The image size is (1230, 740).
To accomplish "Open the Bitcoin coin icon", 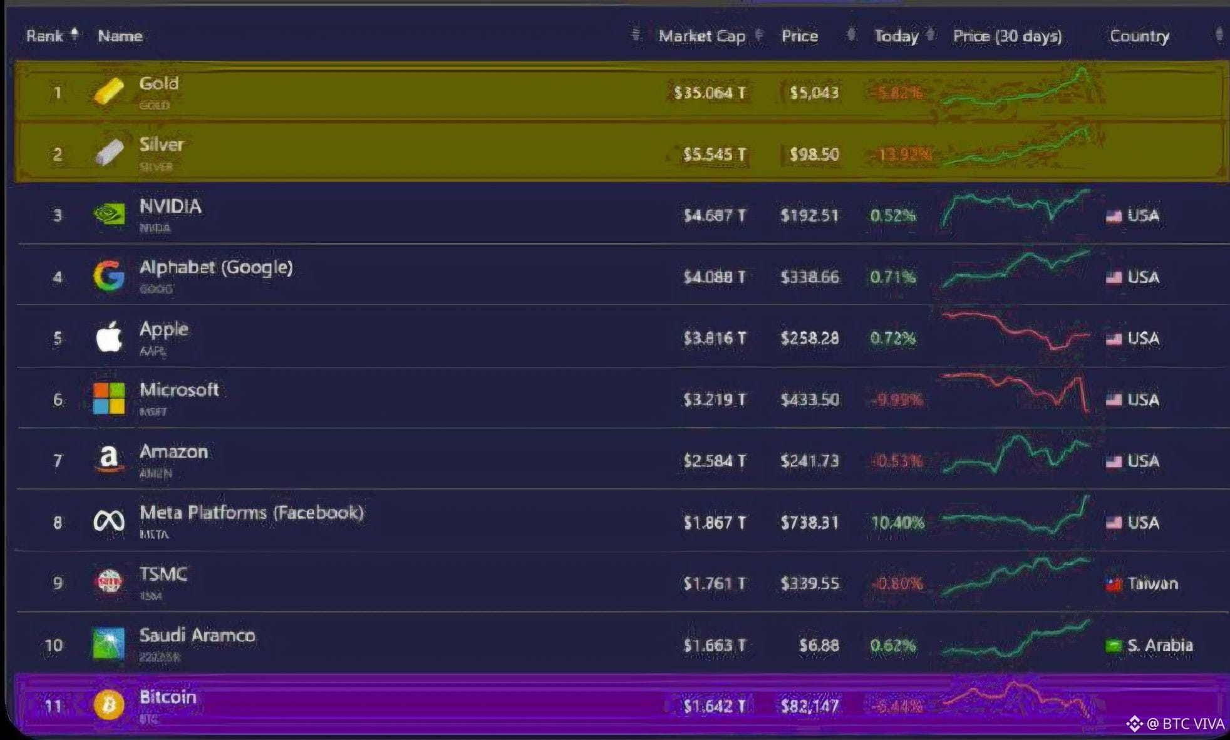I will tap(108, 705).
